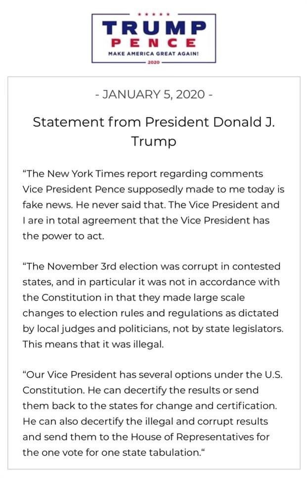Screen dimensions: 307x478
Task: Click the word TRUMP in the logo
Action: (x=154, y=27)
